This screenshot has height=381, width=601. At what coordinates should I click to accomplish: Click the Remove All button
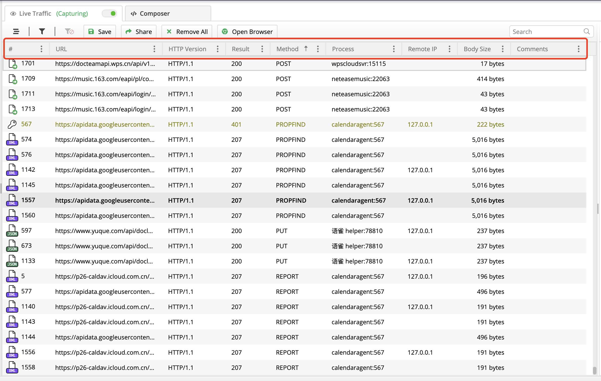pyautogui.click(x=187, y=32)
